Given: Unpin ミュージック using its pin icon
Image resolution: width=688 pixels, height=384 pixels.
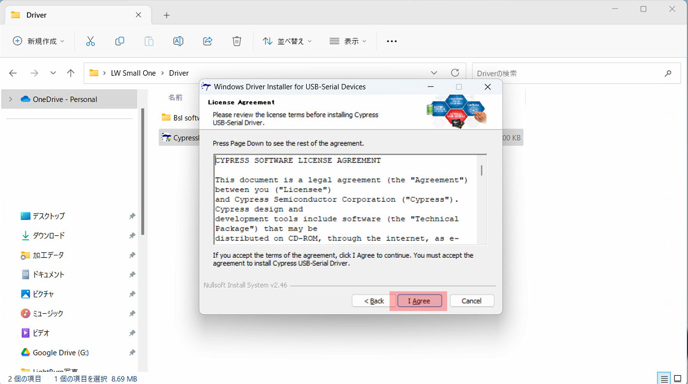Looking at the screenshot, I should [132, 313].
